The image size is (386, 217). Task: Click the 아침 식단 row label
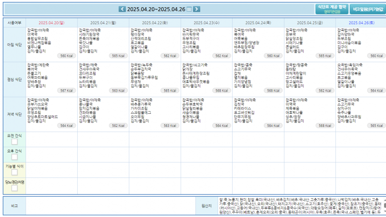coord(14,44)
